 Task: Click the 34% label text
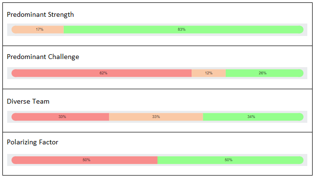251,117
